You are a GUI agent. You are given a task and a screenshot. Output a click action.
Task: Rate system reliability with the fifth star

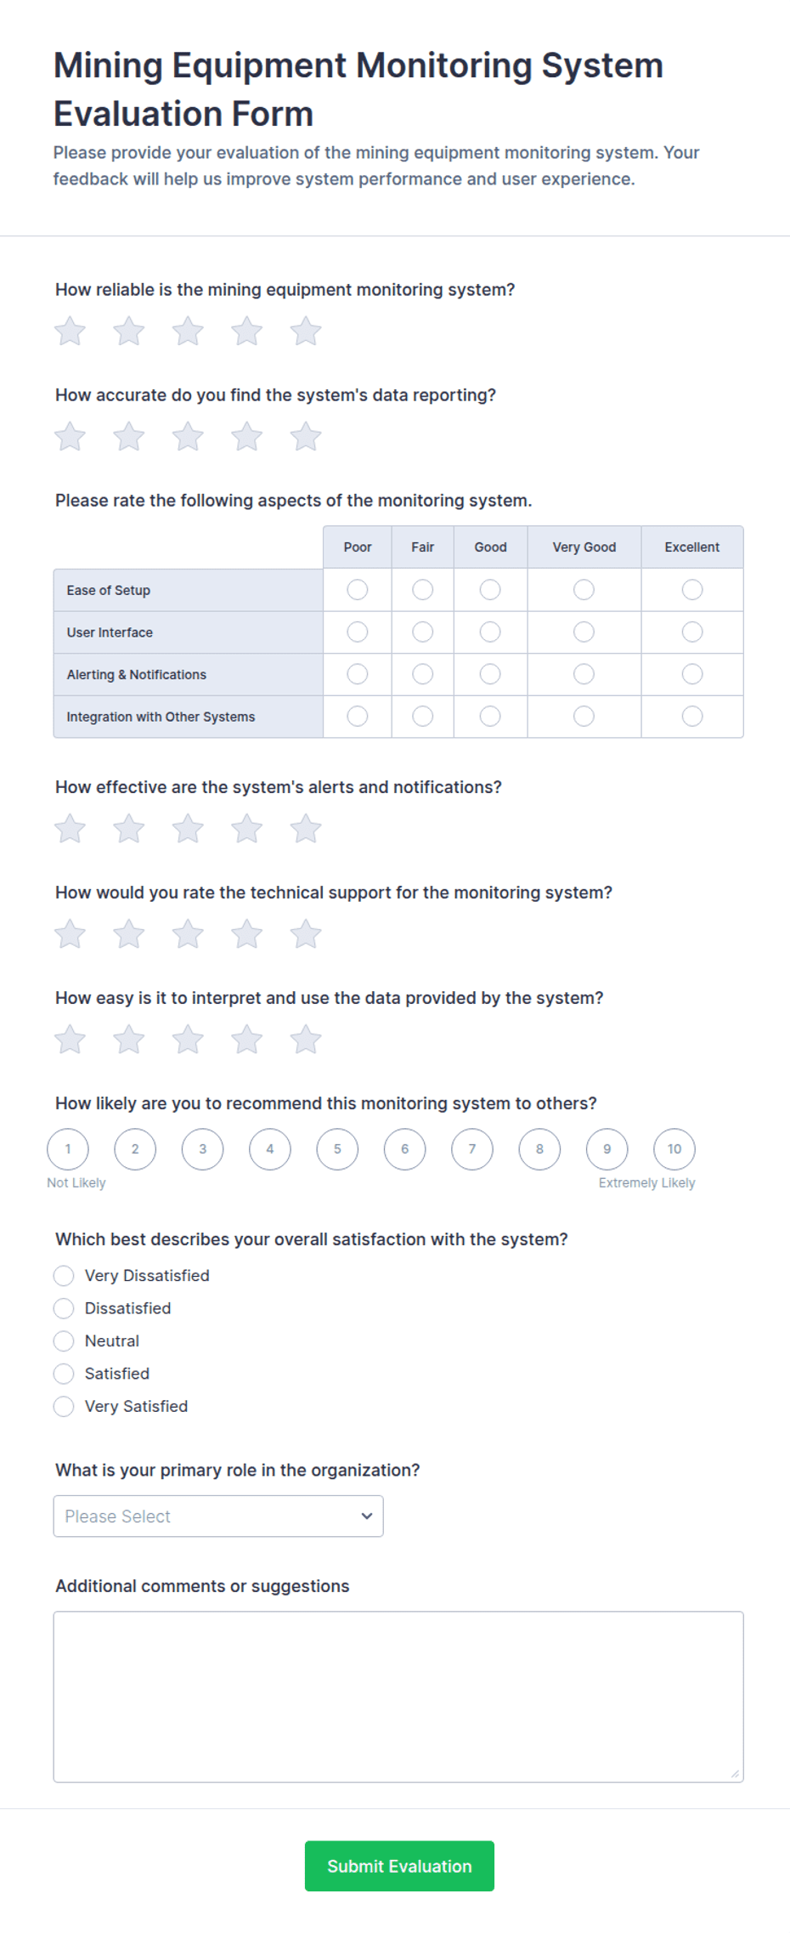coord(306,332)
